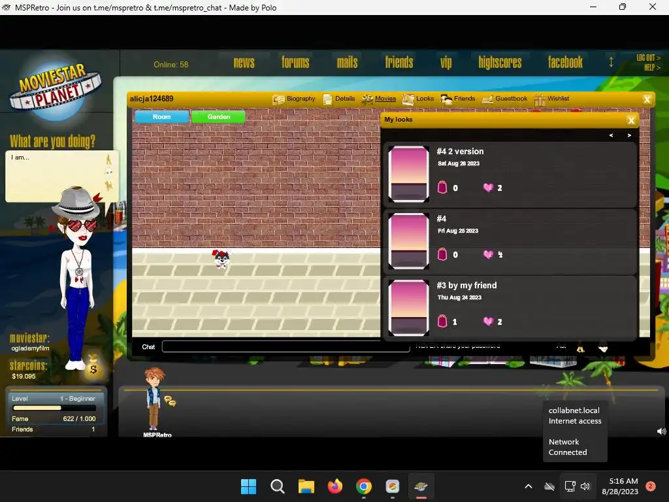
Task: Click the ogladamyfilm avatar
Action: coord(77,278)
